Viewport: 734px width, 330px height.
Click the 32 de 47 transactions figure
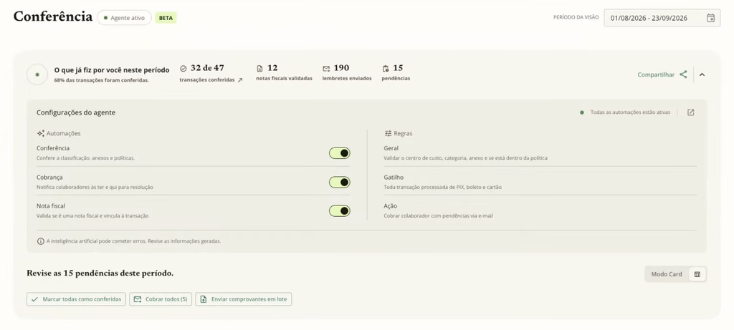click(x=207, y=68)
